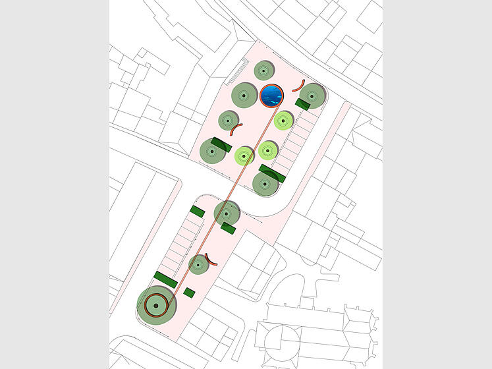Click the topmost dark green tree
This screenshot has width=492, height=369.
(x=264, y=71)
